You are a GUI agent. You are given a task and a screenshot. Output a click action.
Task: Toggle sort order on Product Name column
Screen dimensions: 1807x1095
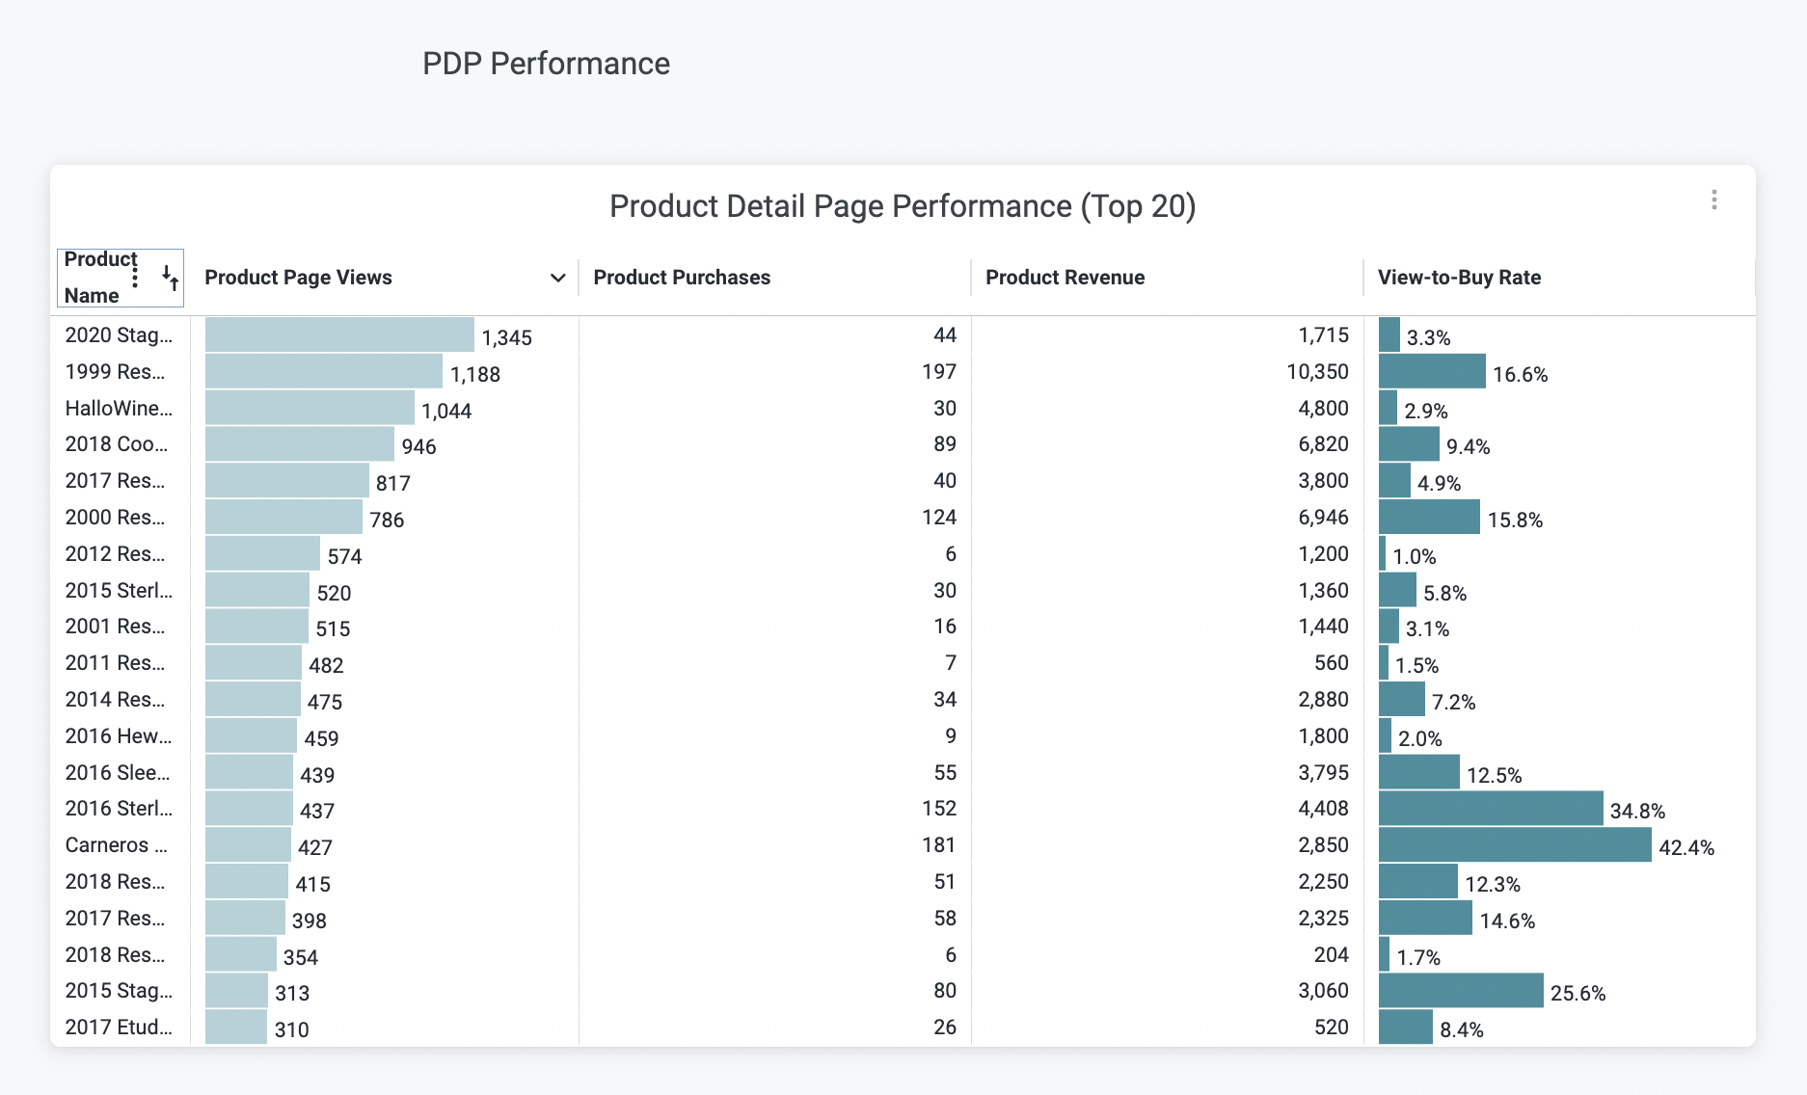171,278
